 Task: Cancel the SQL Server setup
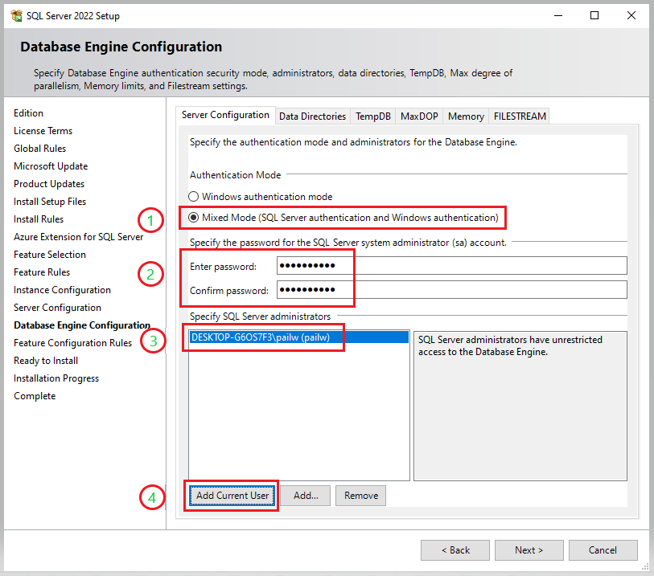603,550
